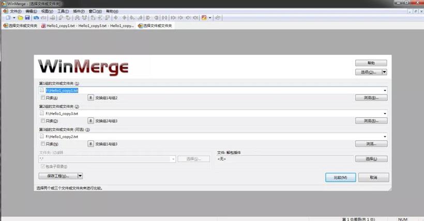
Task: Click swap icon for 交换组1与组2
Action: 90,98
